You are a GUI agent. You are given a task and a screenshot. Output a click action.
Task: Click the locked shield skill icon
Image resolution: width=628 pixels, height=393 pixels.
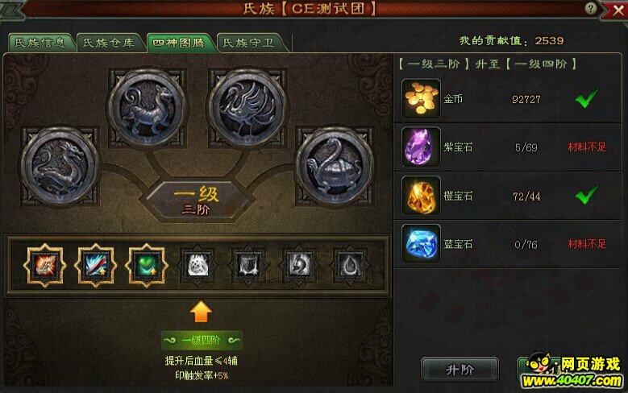tap(248, 265)
